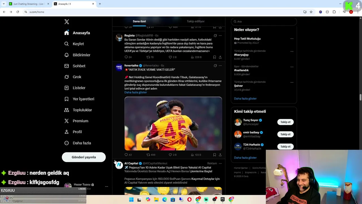362x204 pixels.
Task: Open Yer İşaretleri bookmarks
Action: [79, 99]
